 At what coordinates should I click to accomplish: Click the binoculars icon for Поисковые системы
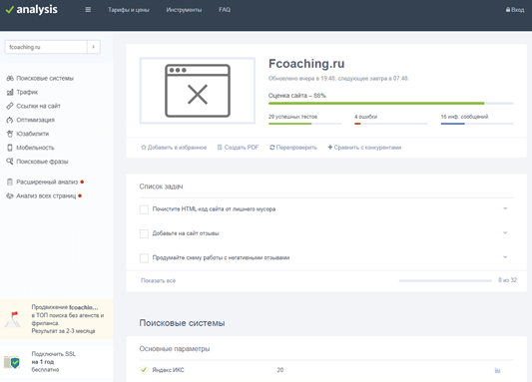[10, 79]
